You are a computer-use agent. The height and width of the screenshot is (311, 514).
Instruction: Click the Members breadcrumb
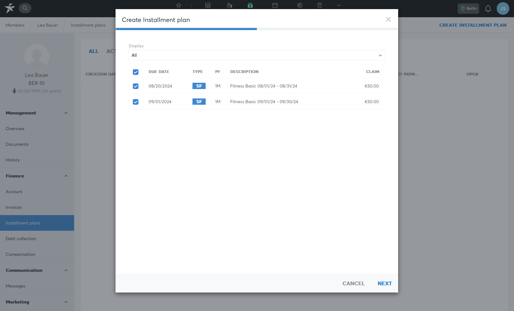[15, 25]
